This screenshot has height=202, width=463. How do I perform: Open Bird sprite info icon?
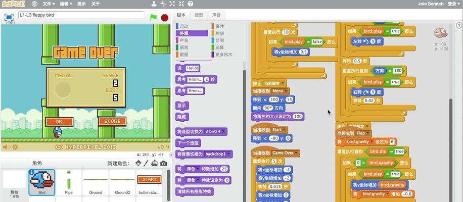tap(32, 172)
